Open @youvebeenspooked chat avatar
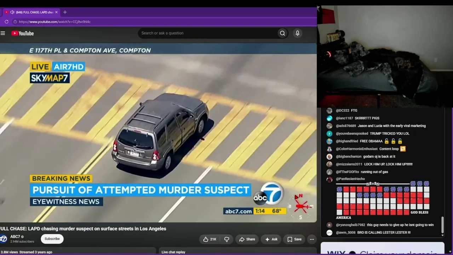The height and width of the screenshot is (255, 453). pos(329,134)
